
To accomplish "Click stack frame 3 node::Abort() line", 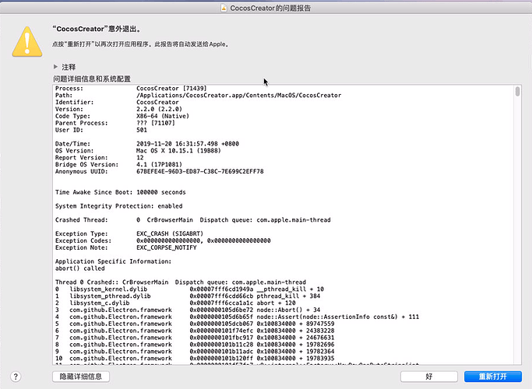I will pos(188,310).
